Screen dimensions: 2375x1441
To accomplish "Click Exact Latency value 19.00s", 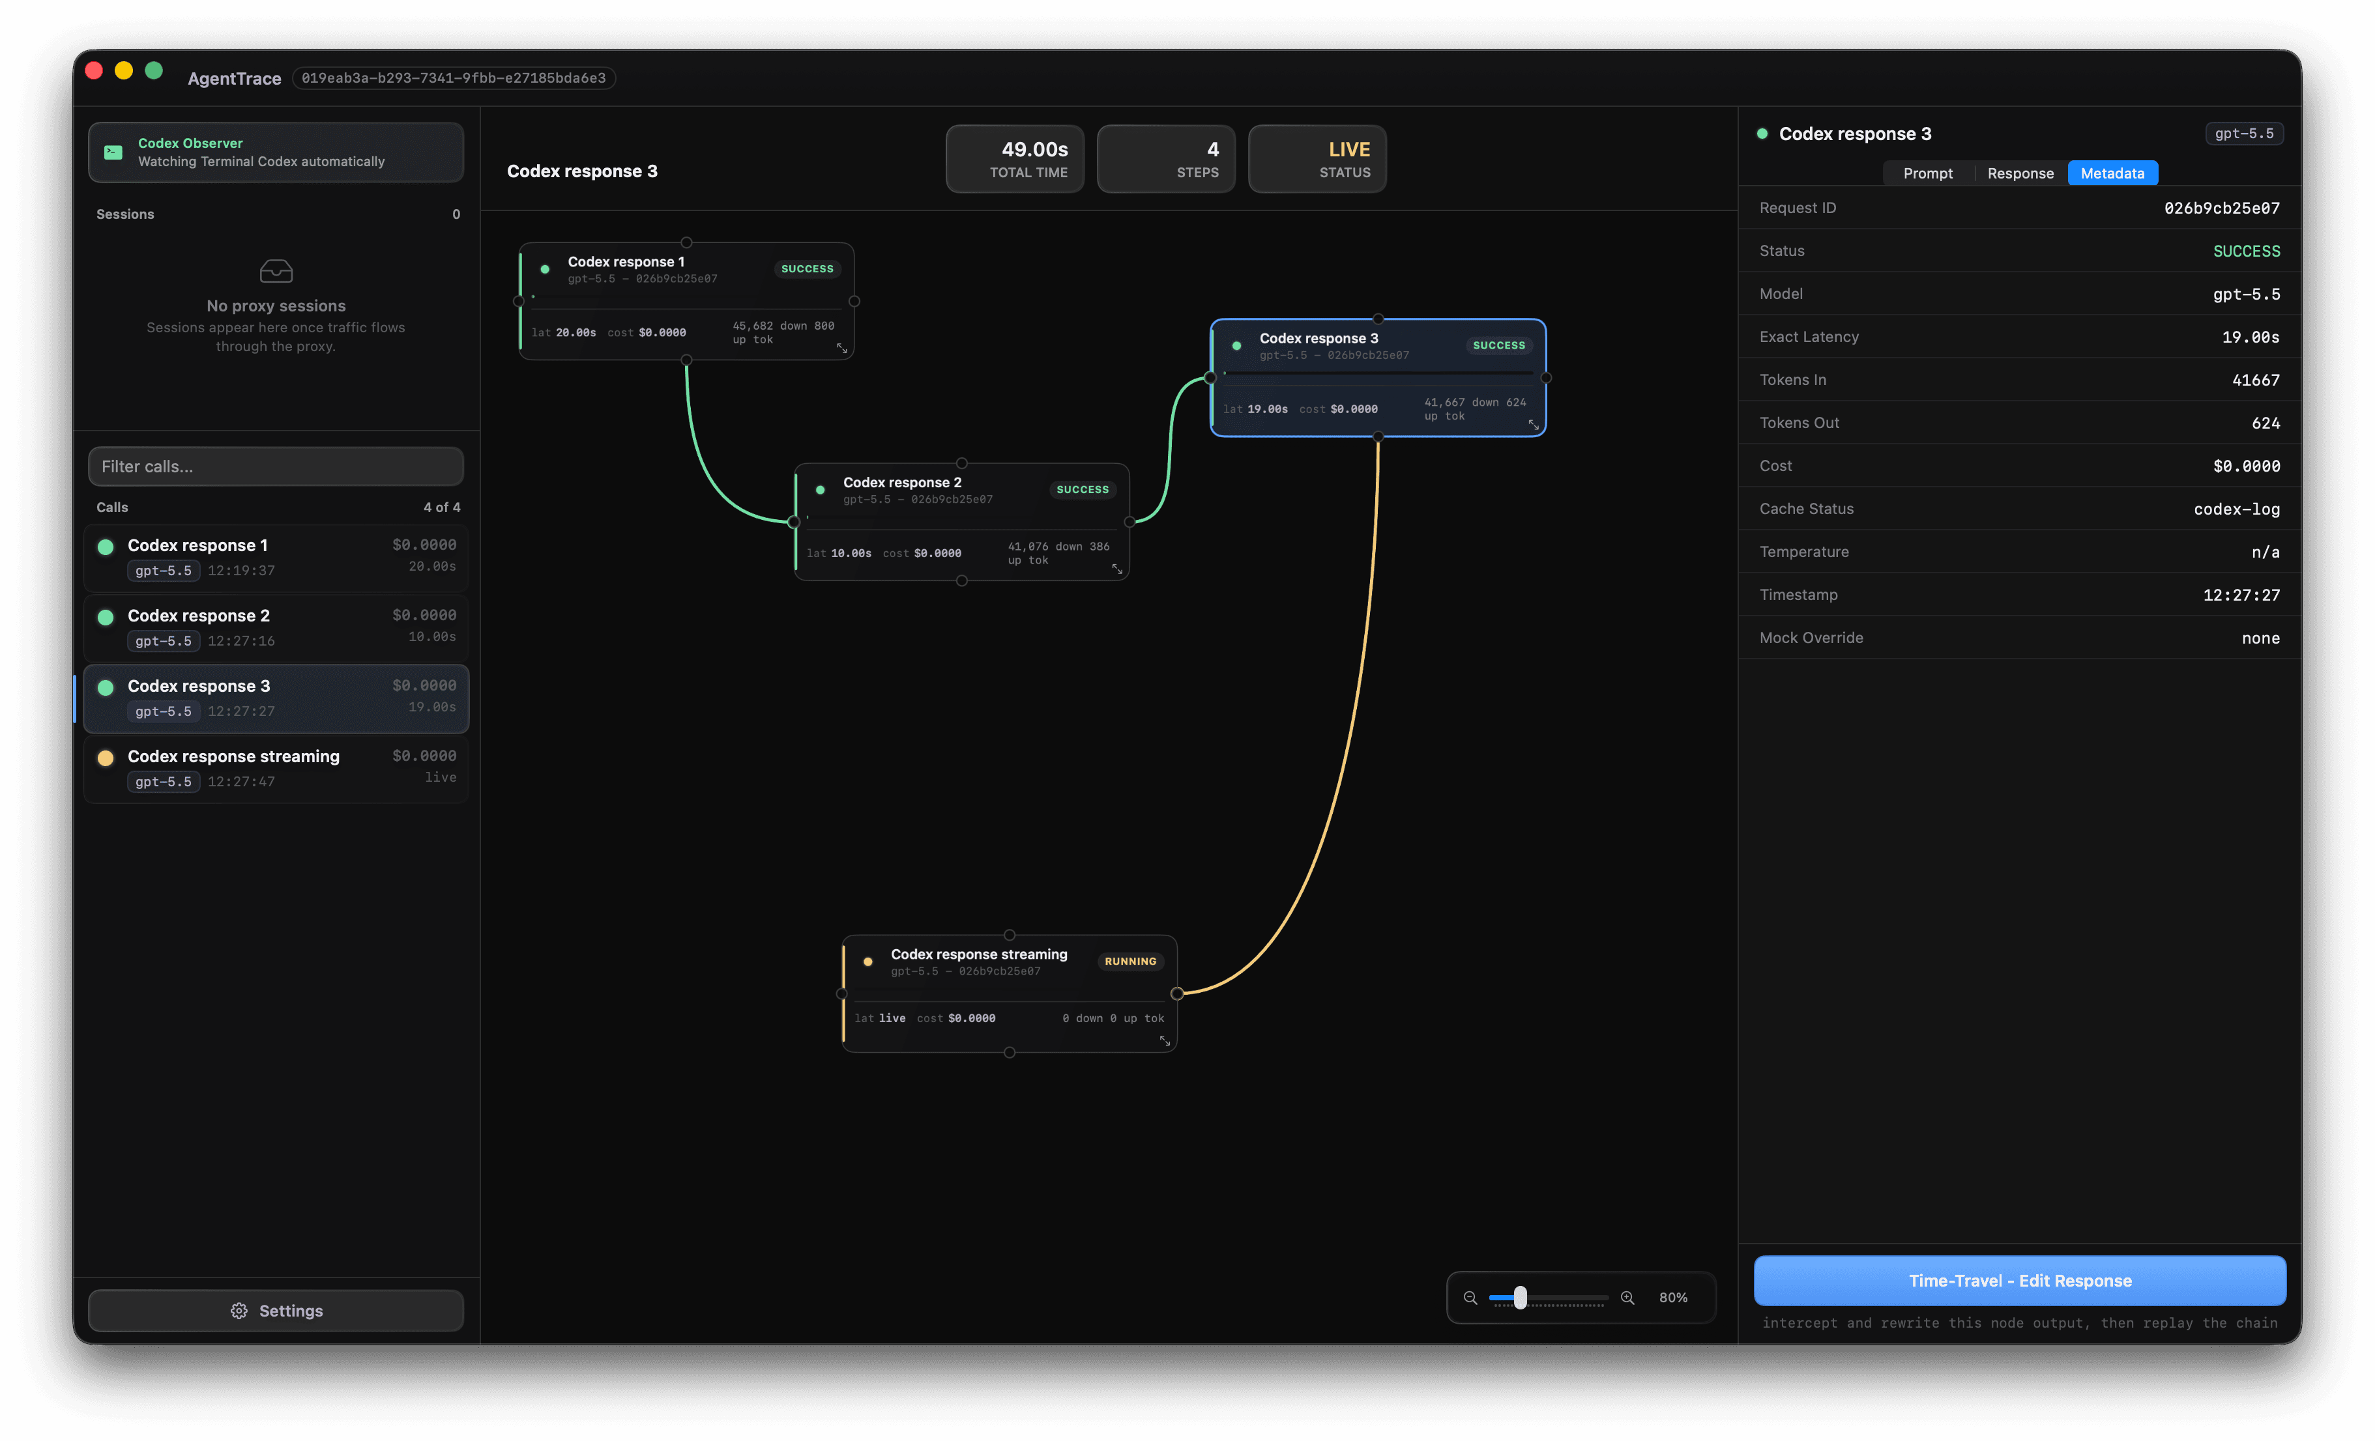I will [2251, 337].
